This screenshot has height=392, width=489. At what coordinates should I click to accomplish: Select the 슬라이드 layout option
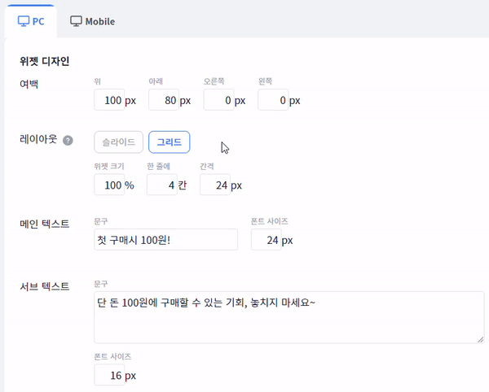118,142
